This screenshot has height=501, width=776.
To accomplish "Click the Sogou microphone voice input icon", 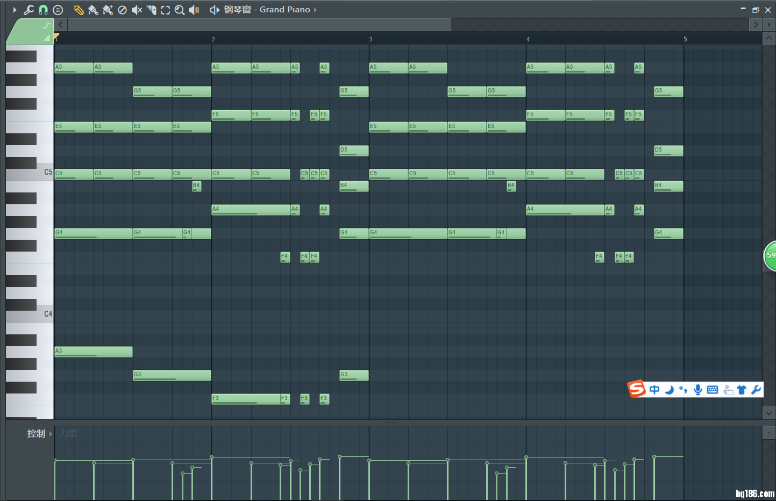I will pos(698,390).
